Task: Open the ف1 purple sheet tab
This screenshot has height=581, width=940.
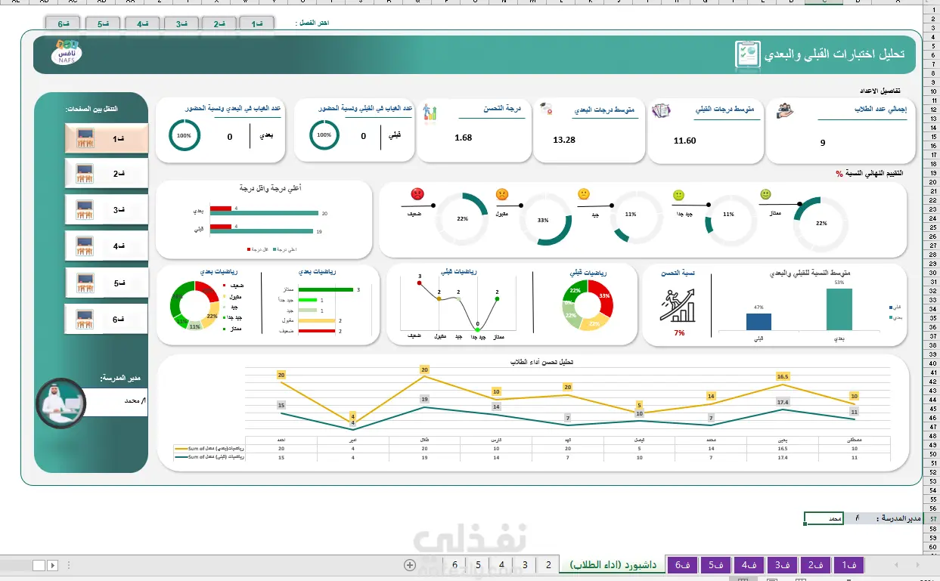Action: click(x=848, y=565)
